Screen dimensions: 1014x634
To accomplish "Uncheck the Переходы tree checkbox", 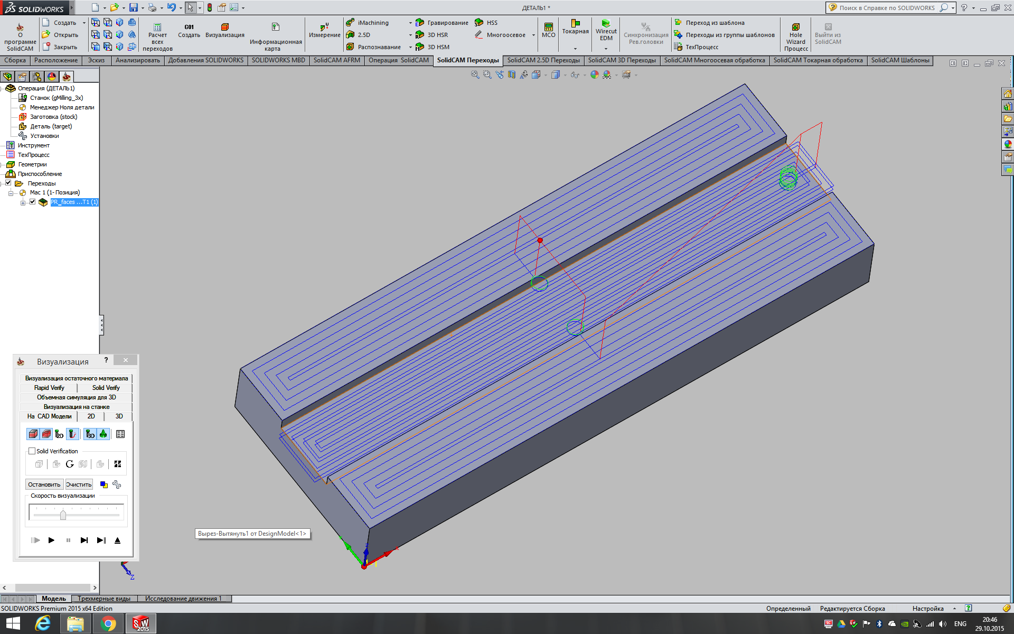I will click(8, 183).
